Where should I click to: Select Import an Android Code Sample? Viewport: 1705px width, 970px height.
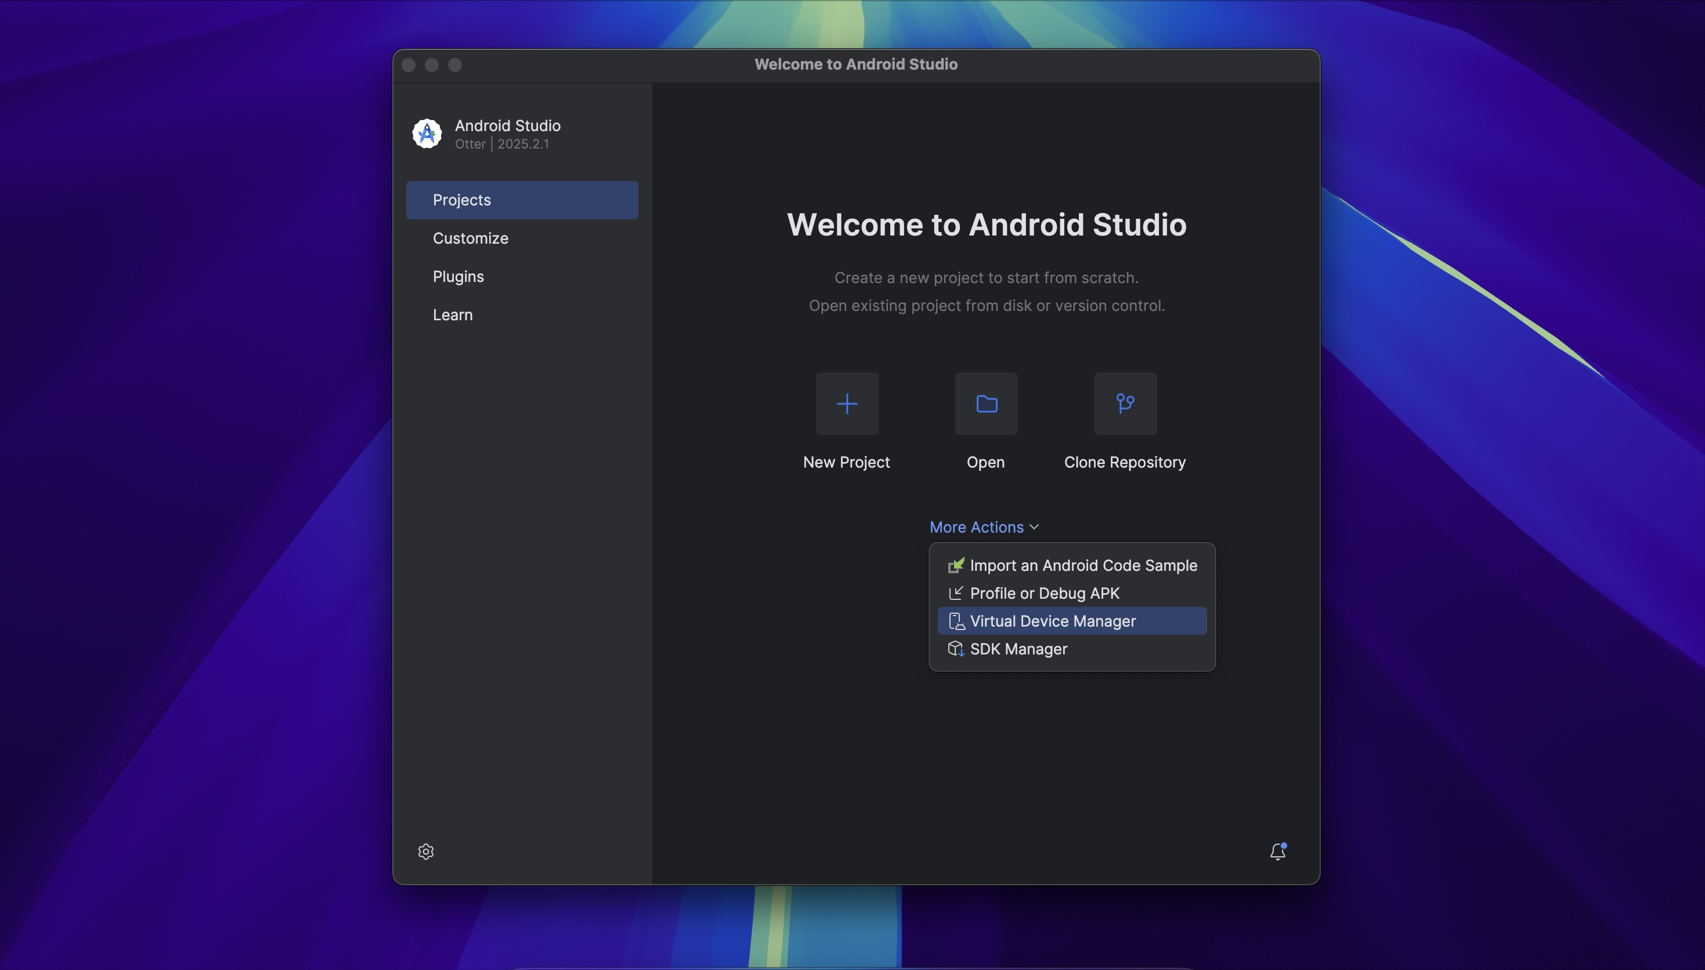1072,566
